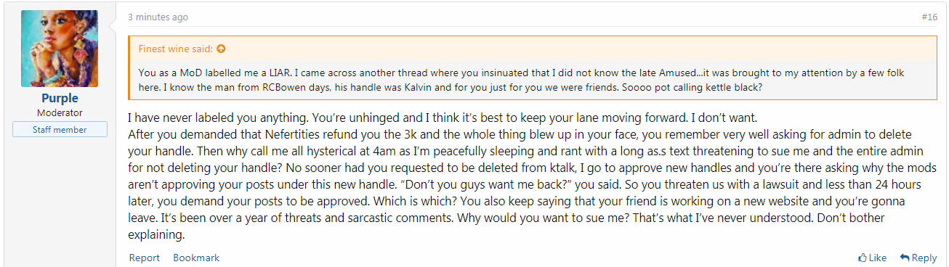Click the Moderator user title
Viewport: 949px width, 267px height.
[x=60, y=112]
